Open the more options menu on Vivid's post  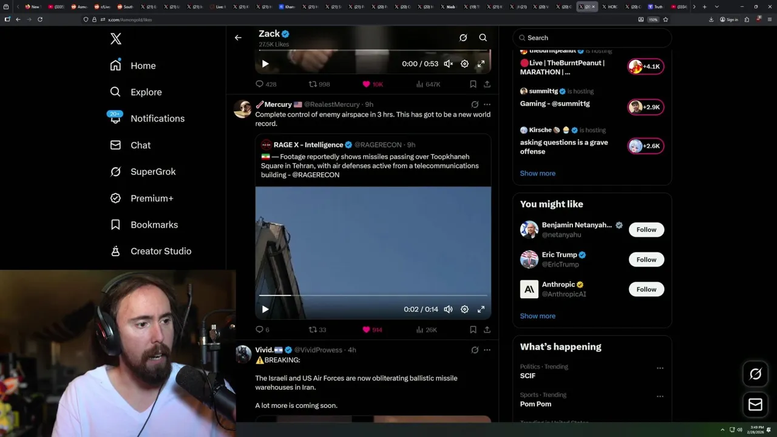coord(487,350)
